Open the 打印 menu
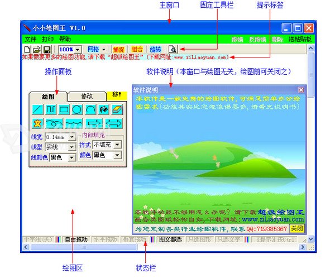This screenshot has width=335, height=278. [47, 39]
